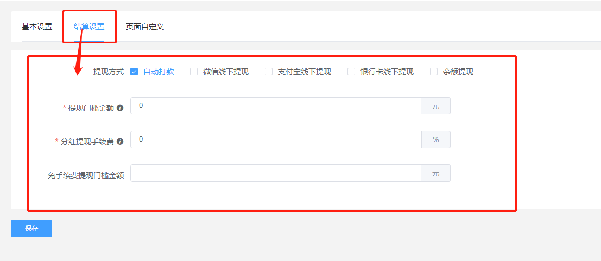Tick the 银行卡线下提现 checkbox
This screenshot has height=261, width=601.
click(351, 72)
